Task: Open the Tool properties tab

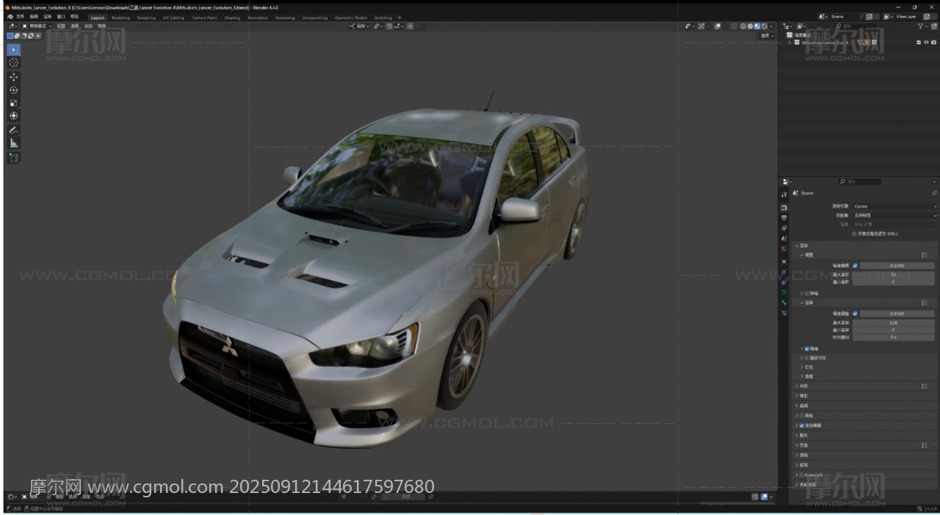Action: tap(784, 194)
